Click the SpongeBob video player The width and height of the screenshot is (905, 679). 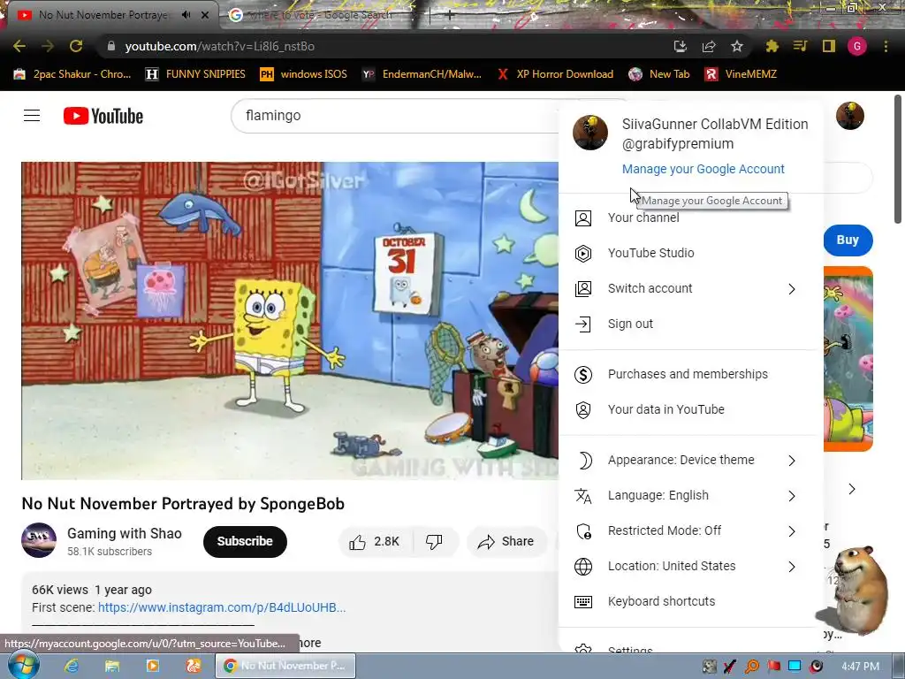[290, 320]
